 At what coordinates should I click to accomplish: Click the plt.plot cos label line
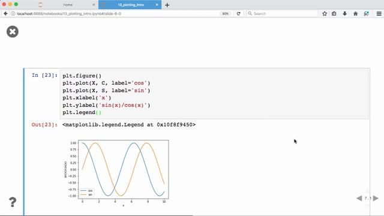(x=106, y=83)
